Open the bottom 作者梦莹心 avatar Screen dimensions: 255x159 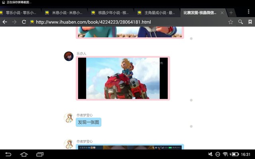tap(69, 144)
